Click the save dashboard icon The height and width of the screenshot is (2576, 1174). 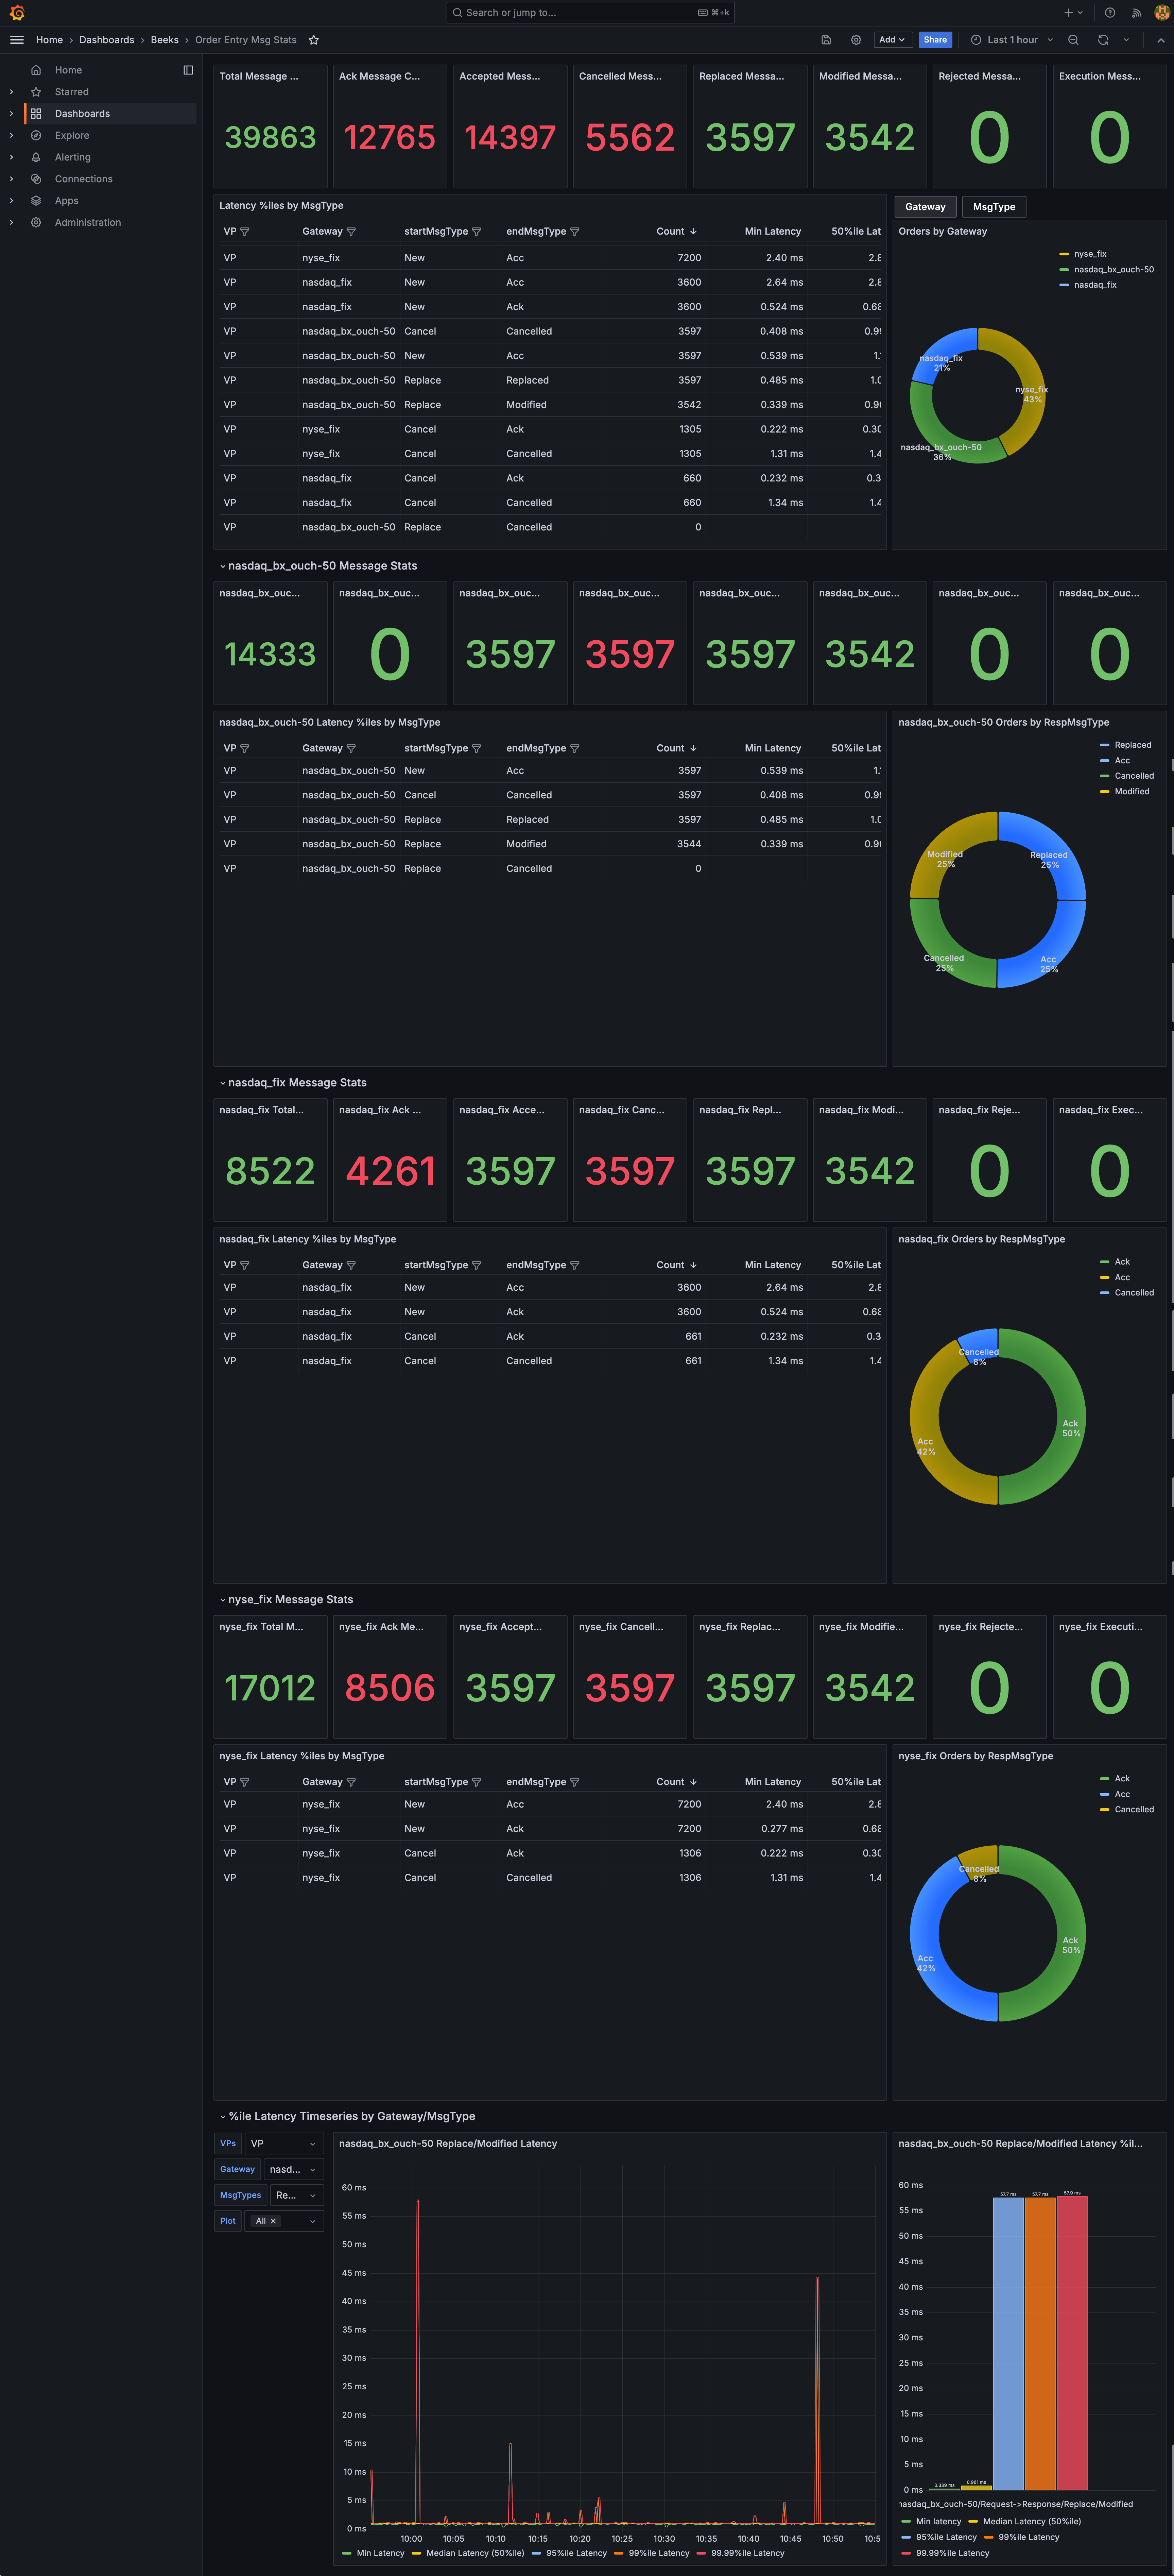(826, 40)
